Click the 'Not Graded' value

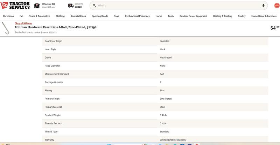click(166, 58)
